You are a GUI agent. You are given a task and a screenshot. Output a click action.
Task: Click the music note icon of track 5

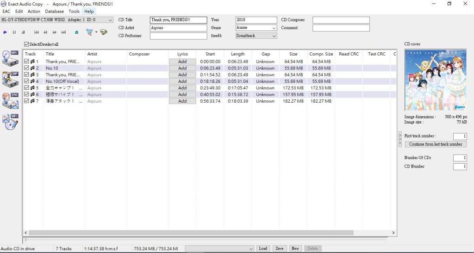(x=32, y=88)
